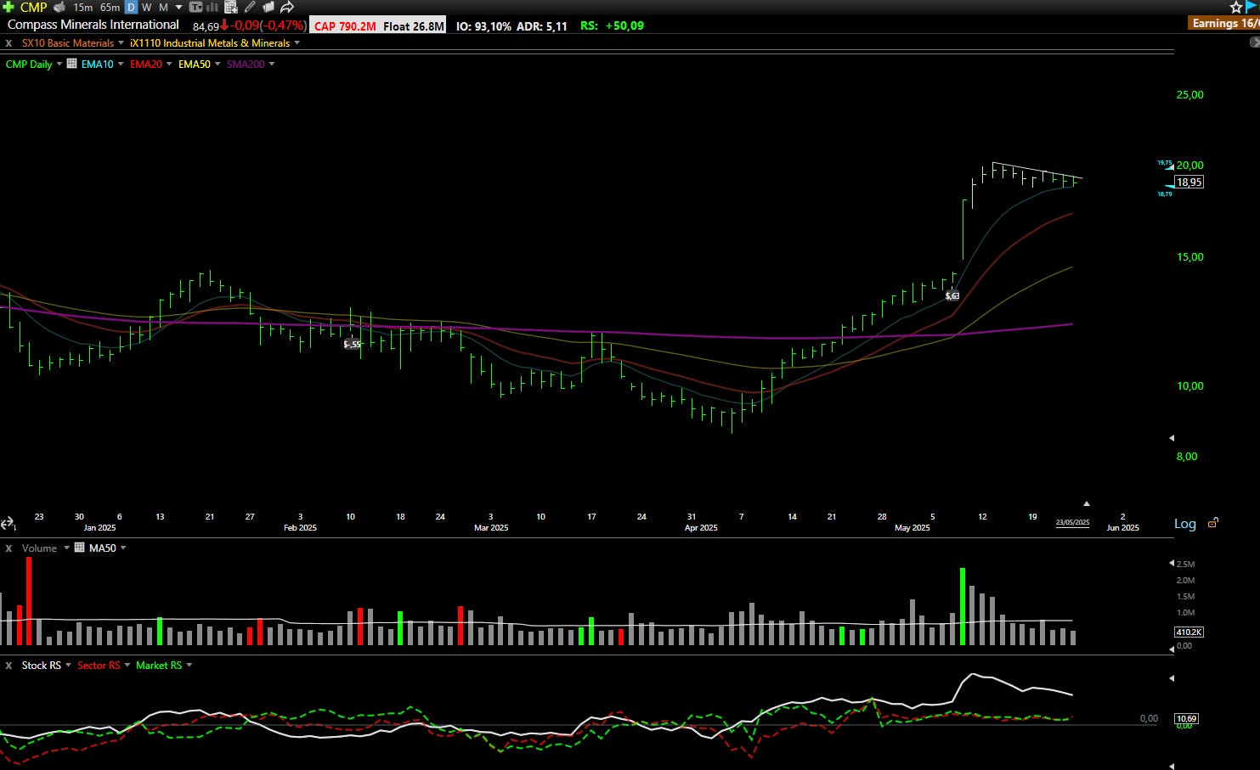Click the text annotation tool icon
1260x770 pixels.
[x=196, y=7]
